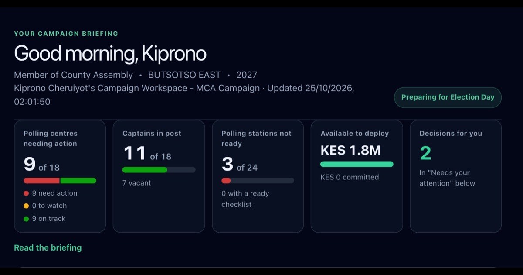Click the 0 with a ready checklist text
This screenshot has height=275, width=523.
click(x=245, y=199)
